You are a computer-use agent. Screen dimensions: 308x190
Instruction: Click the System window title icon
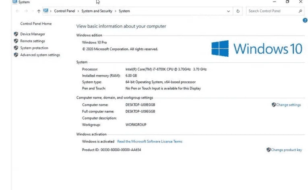[x=15, y=2]
